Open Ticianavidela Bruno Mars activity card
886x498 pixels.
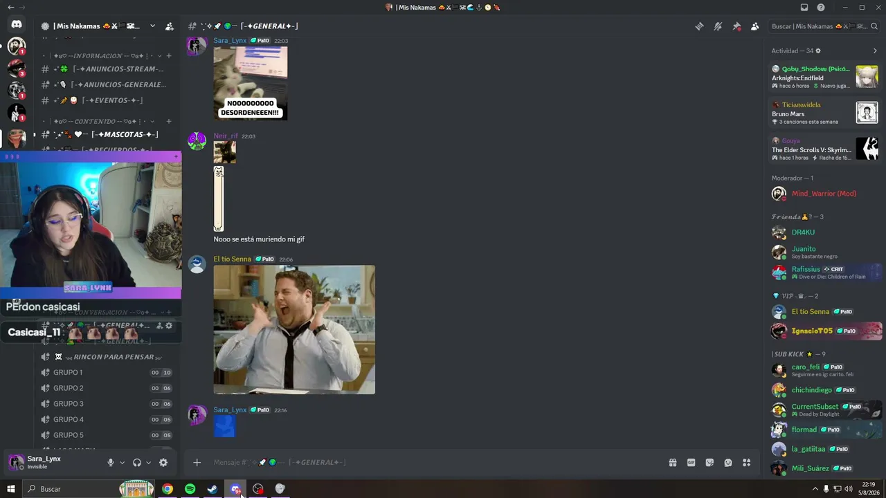point(824,113)
